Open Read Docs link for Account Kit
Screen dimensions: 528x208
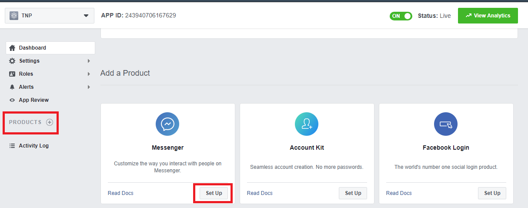click(260, 193)
